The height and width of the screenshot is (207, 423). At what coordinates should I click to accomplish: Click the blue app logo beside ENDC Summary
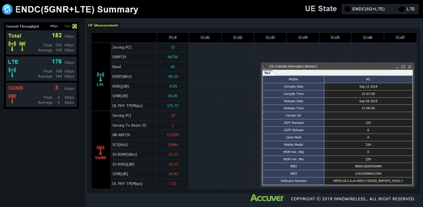(x=7, y=9)
